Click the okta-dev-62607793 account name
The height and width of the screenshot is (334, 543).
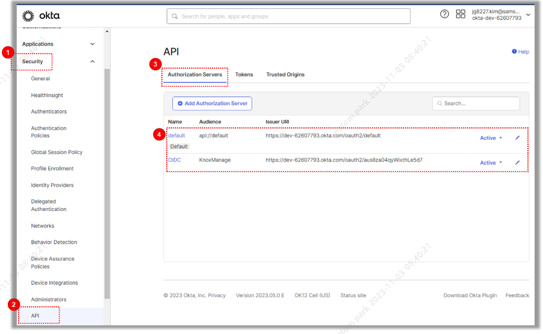coord(497,18)
